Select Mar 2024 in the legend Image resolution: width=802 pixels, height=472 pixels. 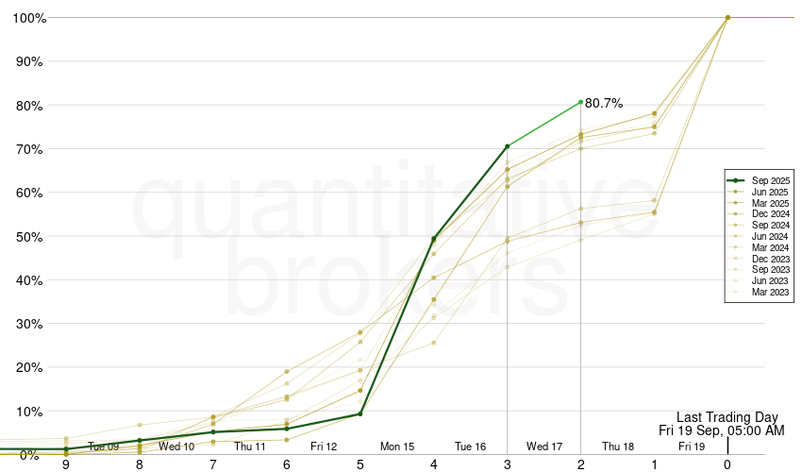tap(770, 247)
